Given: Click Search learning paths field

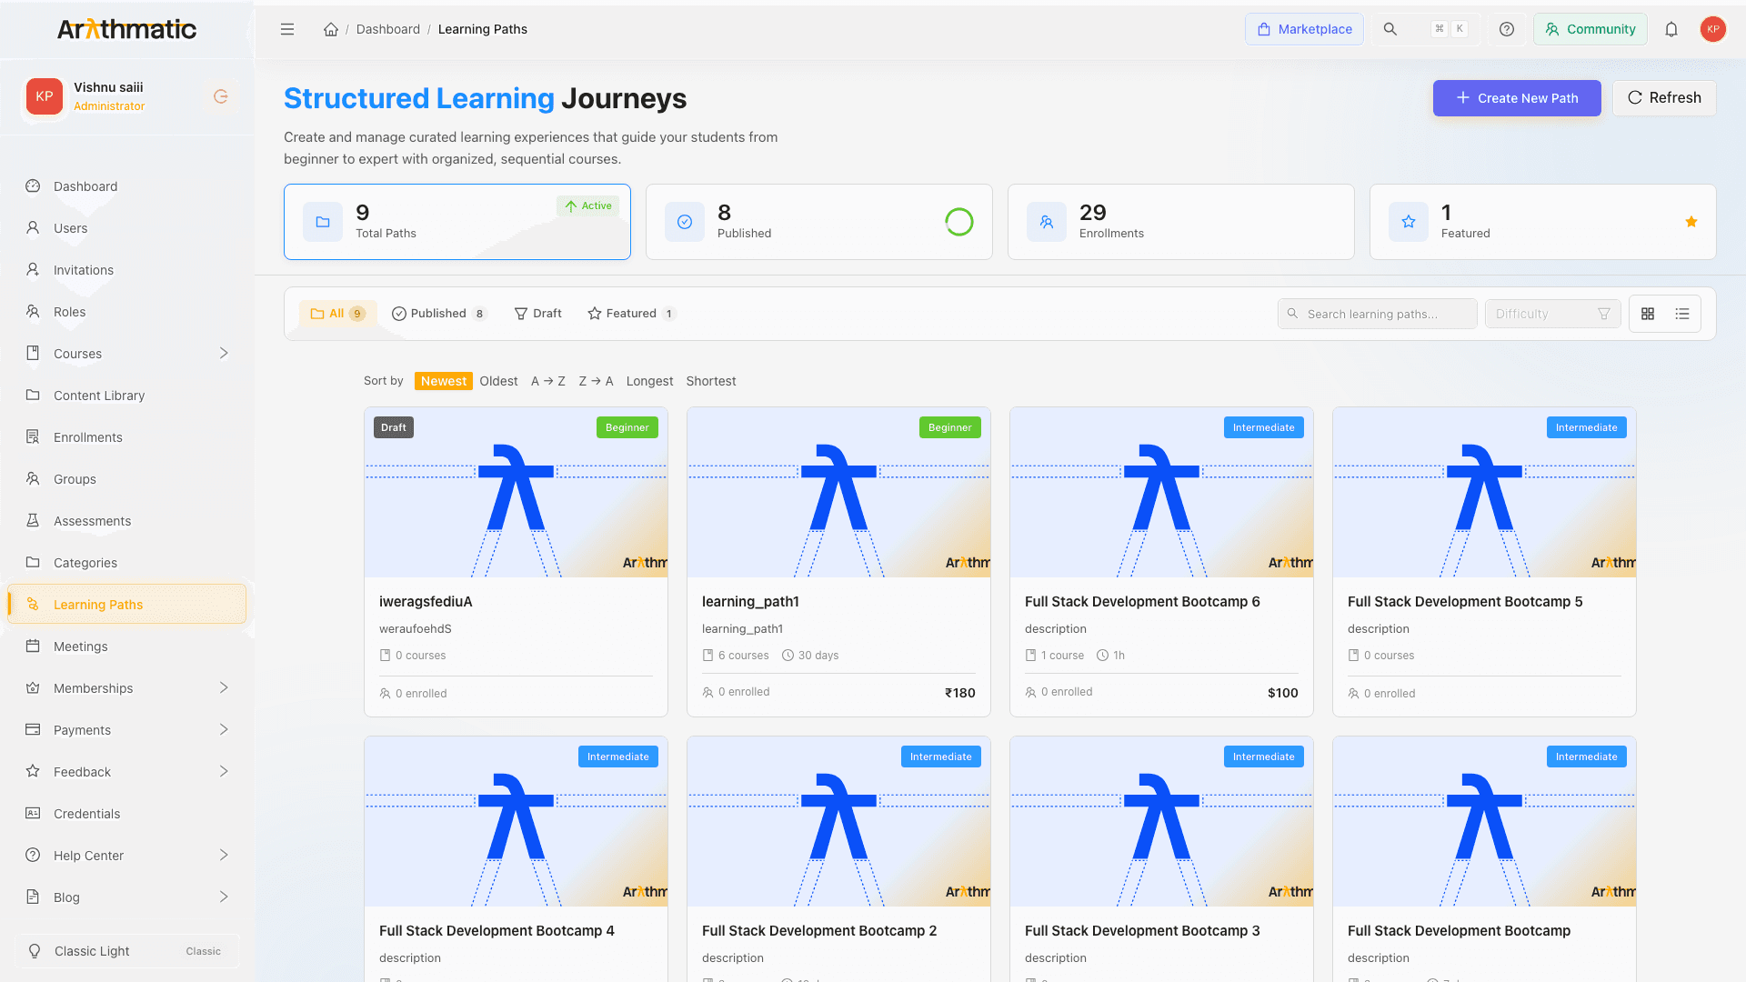Looking at the screenshot, I should pos(1378,314).
